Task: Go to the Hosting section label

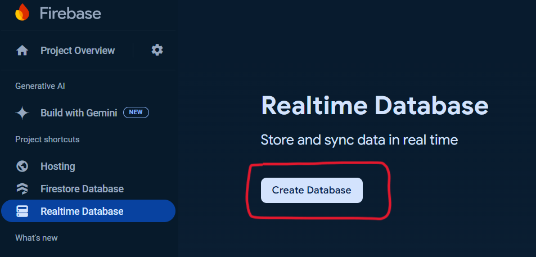Action: pyautogui.click(x=57, y=166)
